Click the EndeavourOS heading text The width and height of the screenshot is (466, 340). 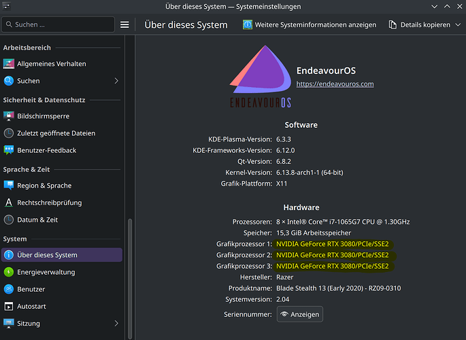[x=326, y=71]
